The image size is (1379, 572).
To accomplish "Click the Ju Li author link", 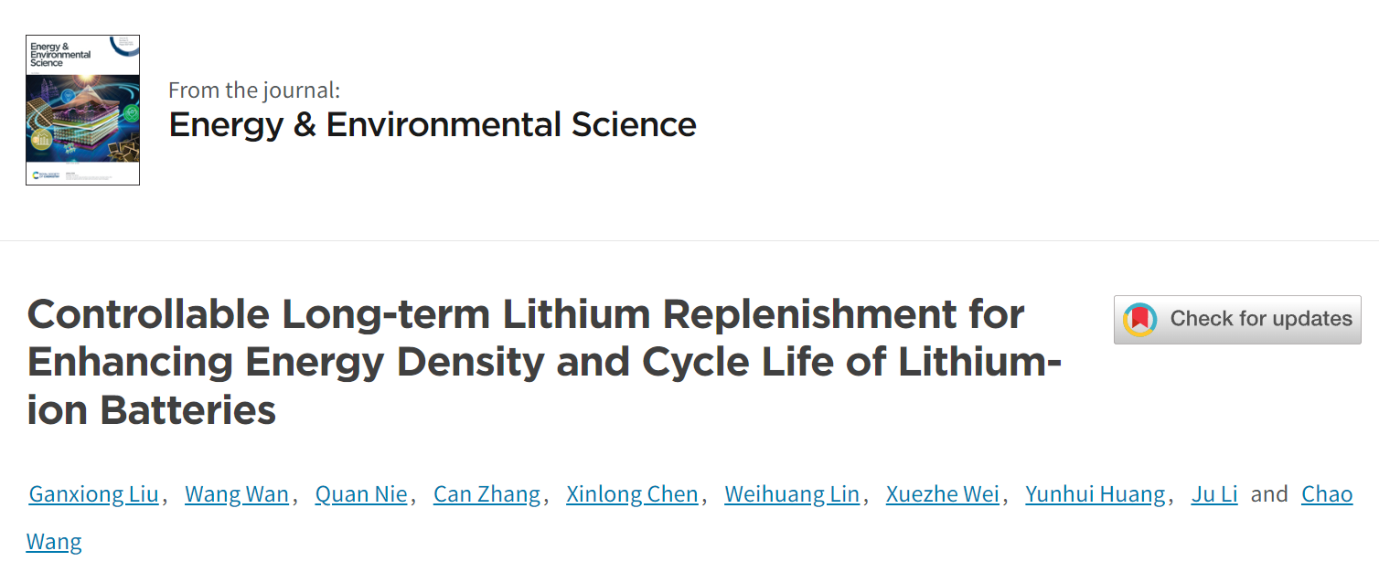I will [1214, 494].
